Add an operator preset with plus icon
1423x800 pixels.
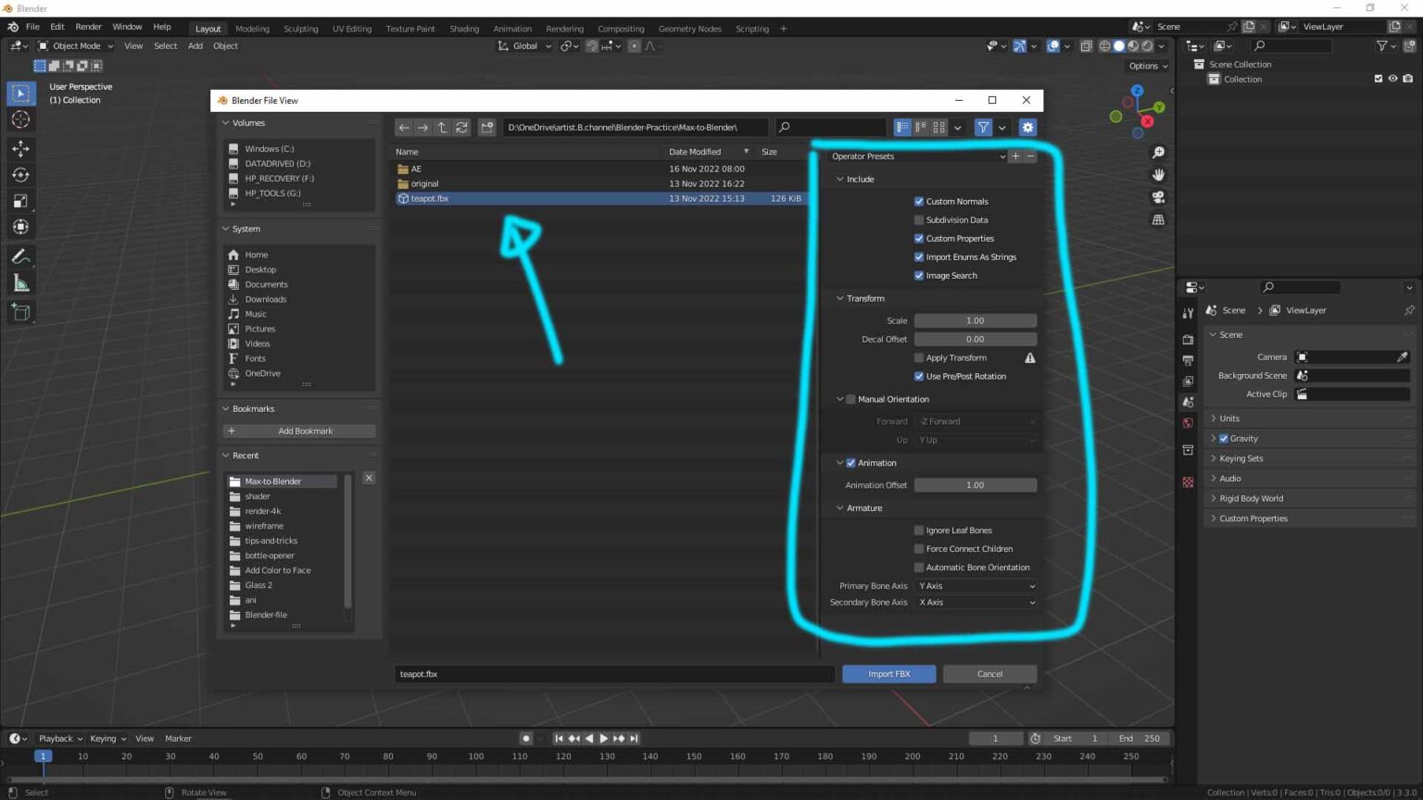click(1015, 156)
